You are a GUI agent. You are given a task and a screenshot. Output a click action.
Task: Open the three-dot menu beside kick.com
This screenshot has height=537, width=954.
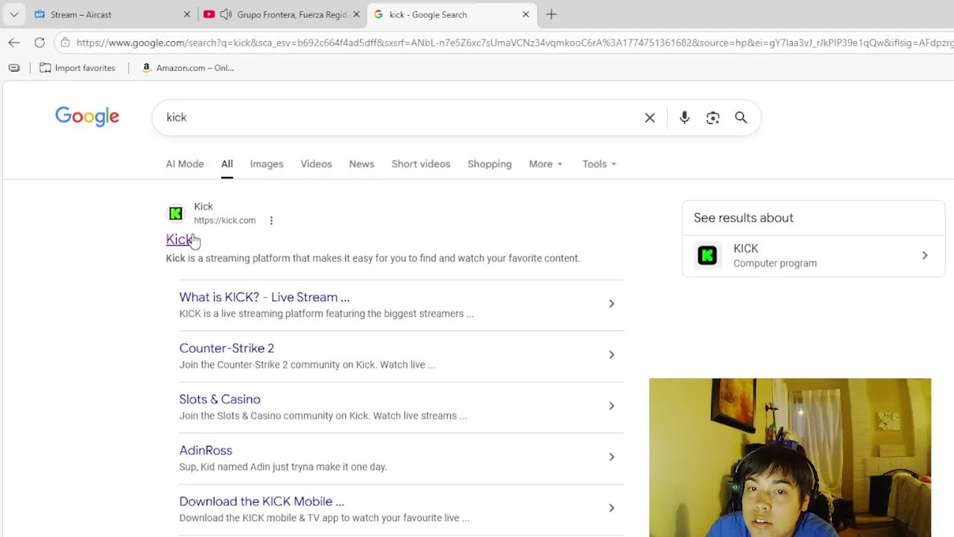(271, 221)
